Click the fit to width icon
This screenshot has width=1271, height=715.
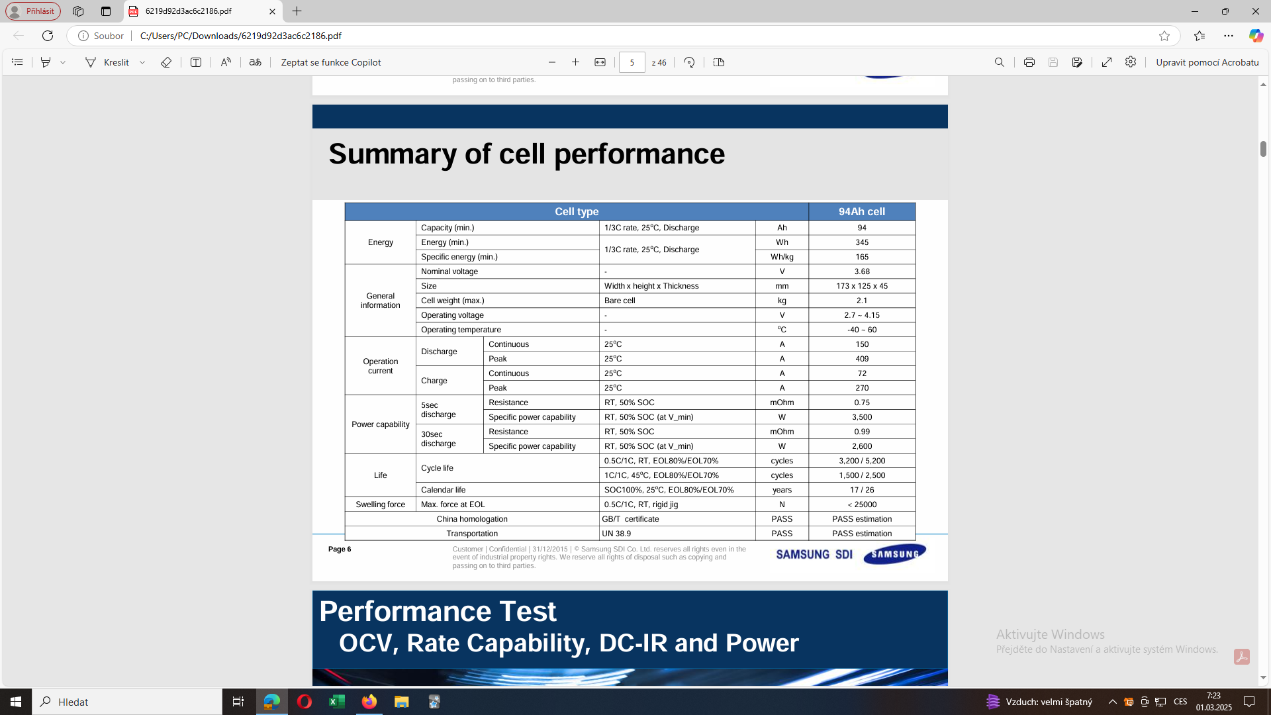[600, 62]
